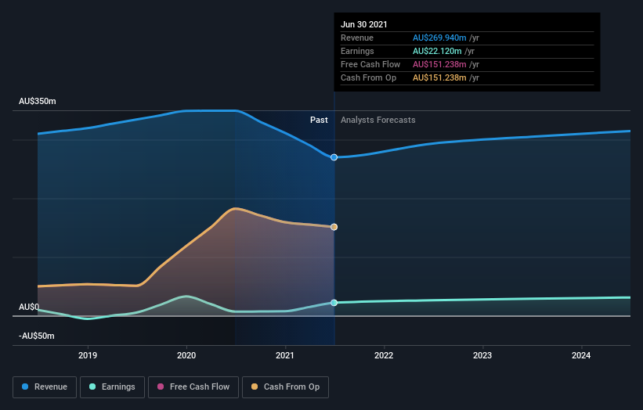Click the AU$269.940m revenue value

pos(439,38)
